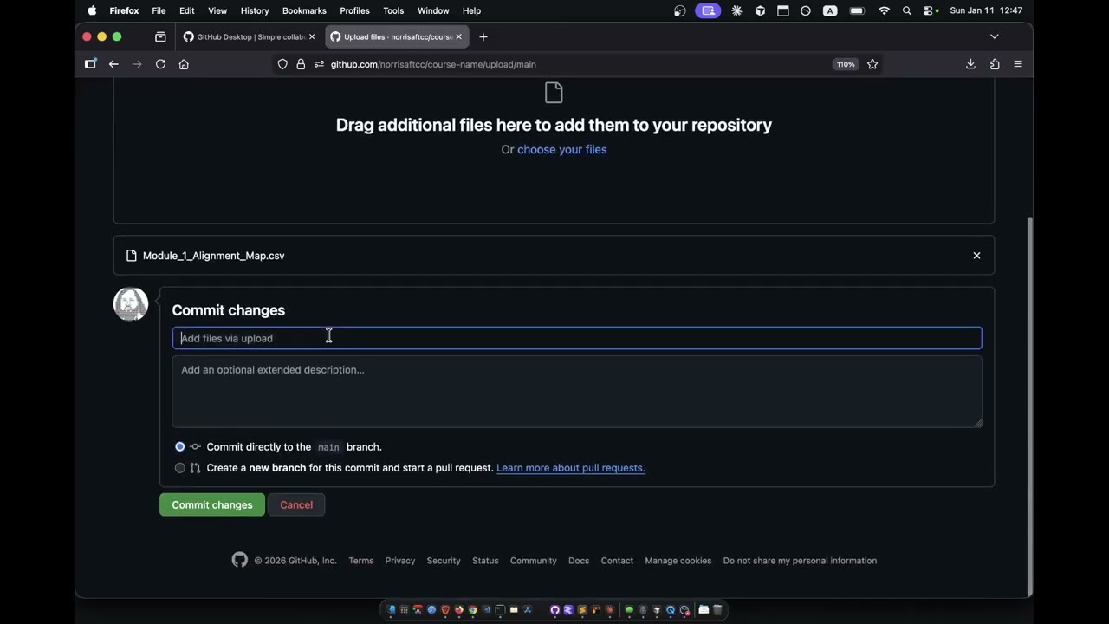
Task: Click the Module_1_Alignment_Map.csv file name
Action: pyautogui.click(x=213, y=256)
